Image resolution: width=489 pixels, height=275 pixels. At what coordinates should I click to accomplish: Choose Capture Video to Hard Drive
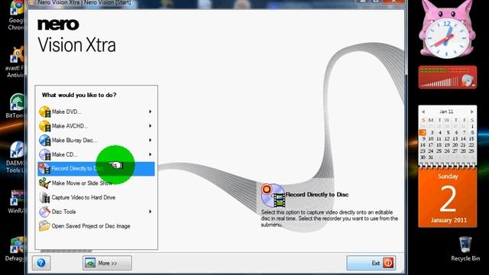pyautogui.click(x=96, y=197)
